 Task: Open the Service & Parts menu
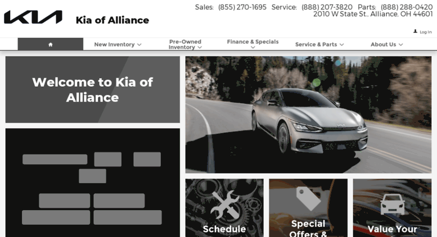[x=319, y=44]
